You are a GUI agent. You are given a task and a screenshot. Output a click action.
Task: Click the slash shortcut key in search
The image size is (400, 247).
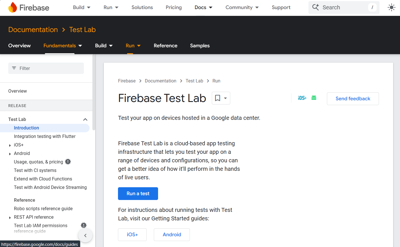(372, 7)
